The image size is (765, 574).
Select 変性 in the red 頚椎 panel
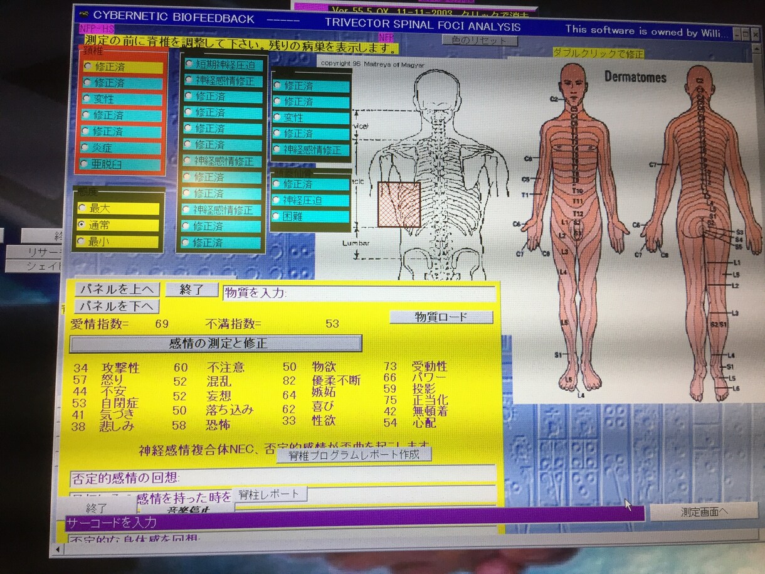point(87,99)
